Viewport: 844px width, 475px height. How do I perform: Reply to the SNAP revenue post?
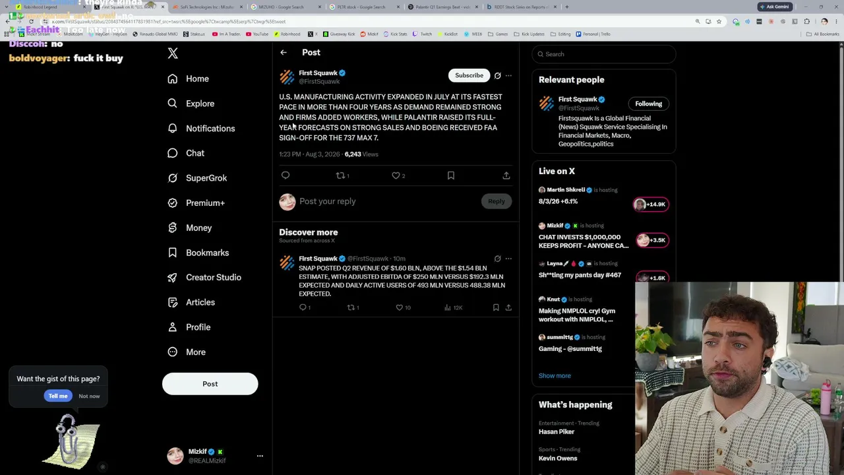(305, 307)
